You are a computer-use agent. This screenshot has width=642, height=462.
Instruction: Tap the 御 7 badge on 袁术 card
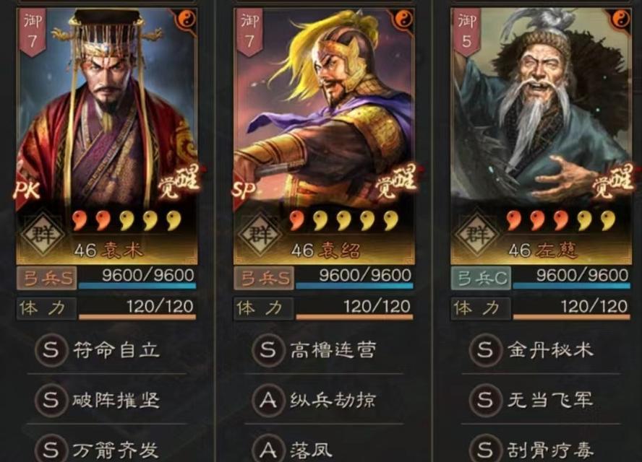coord(33,32)
